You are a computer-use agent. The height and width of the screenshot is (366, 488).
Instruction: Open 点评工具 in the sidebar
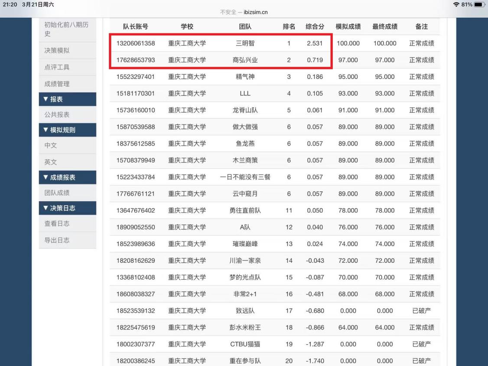coord(67,67)
